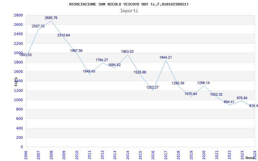Select the 1784.27 value label

tap(102, 60)
